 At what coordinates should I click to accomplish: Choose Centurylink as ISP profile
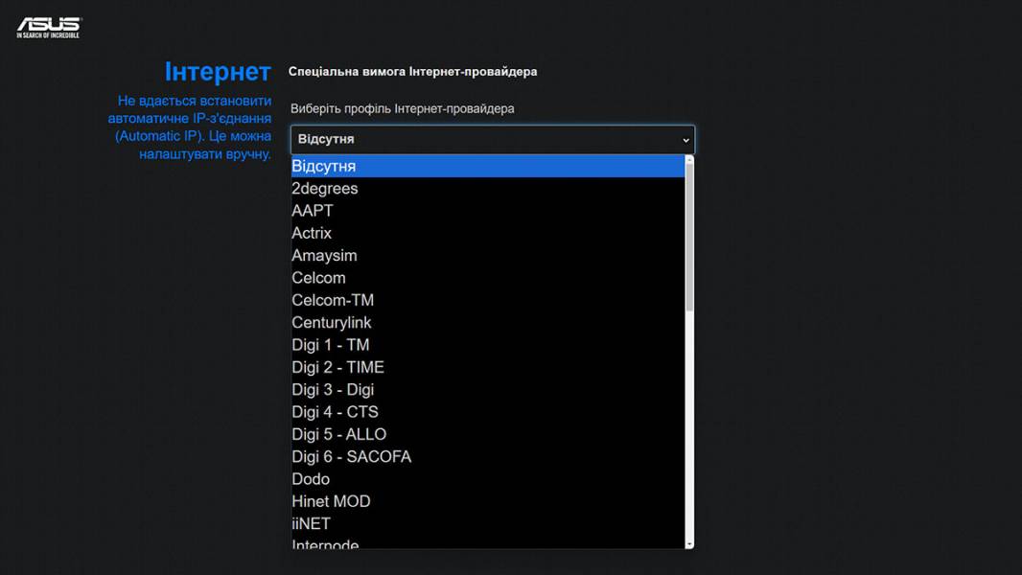click(488, 322)
